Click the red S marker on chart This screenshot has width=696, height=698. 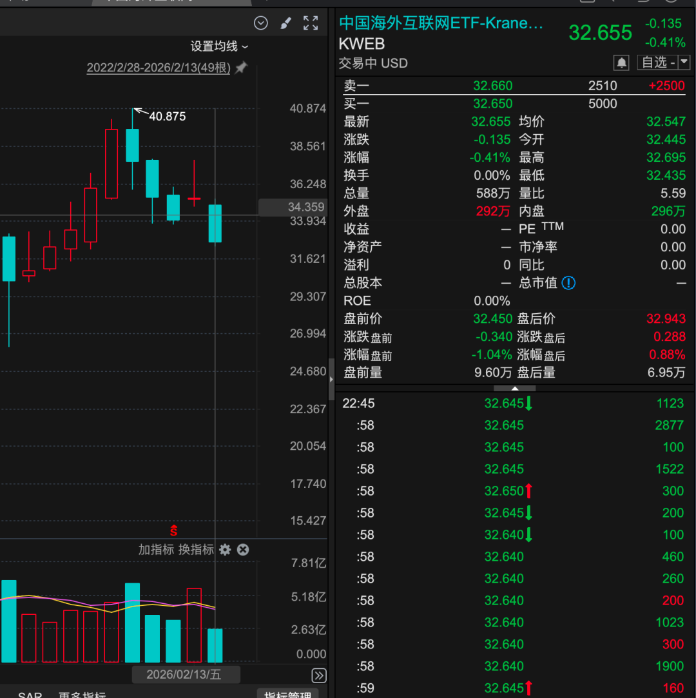pyautogui.click(x=173, y=530)
